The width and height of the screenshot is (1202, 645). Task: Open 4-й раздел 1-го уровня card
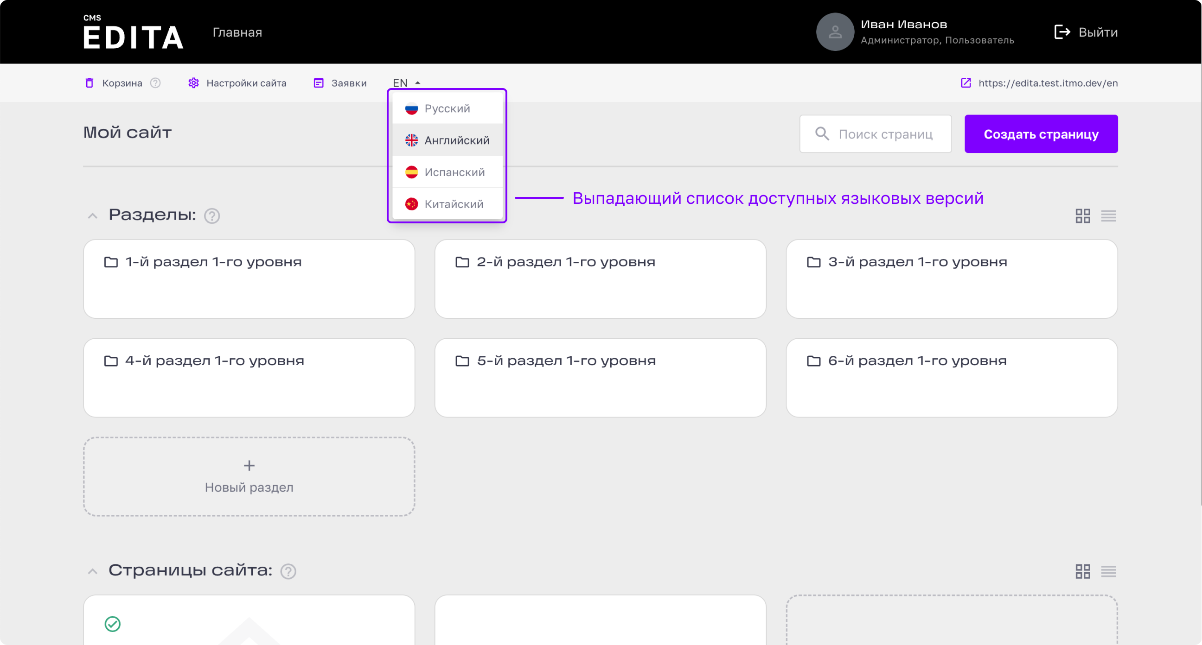pos(249,378)
